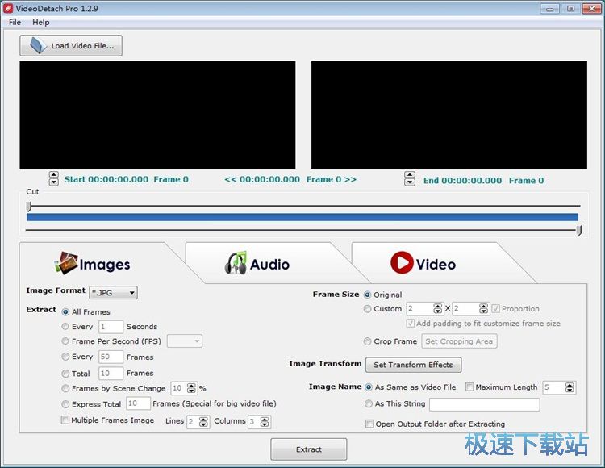Step to previous frame with << marker

tap(231, 179)
